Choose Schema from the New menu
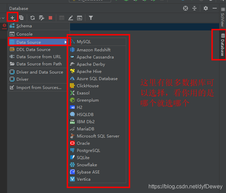The height and width of the screenshot is (193, 226). click(39, 26)
